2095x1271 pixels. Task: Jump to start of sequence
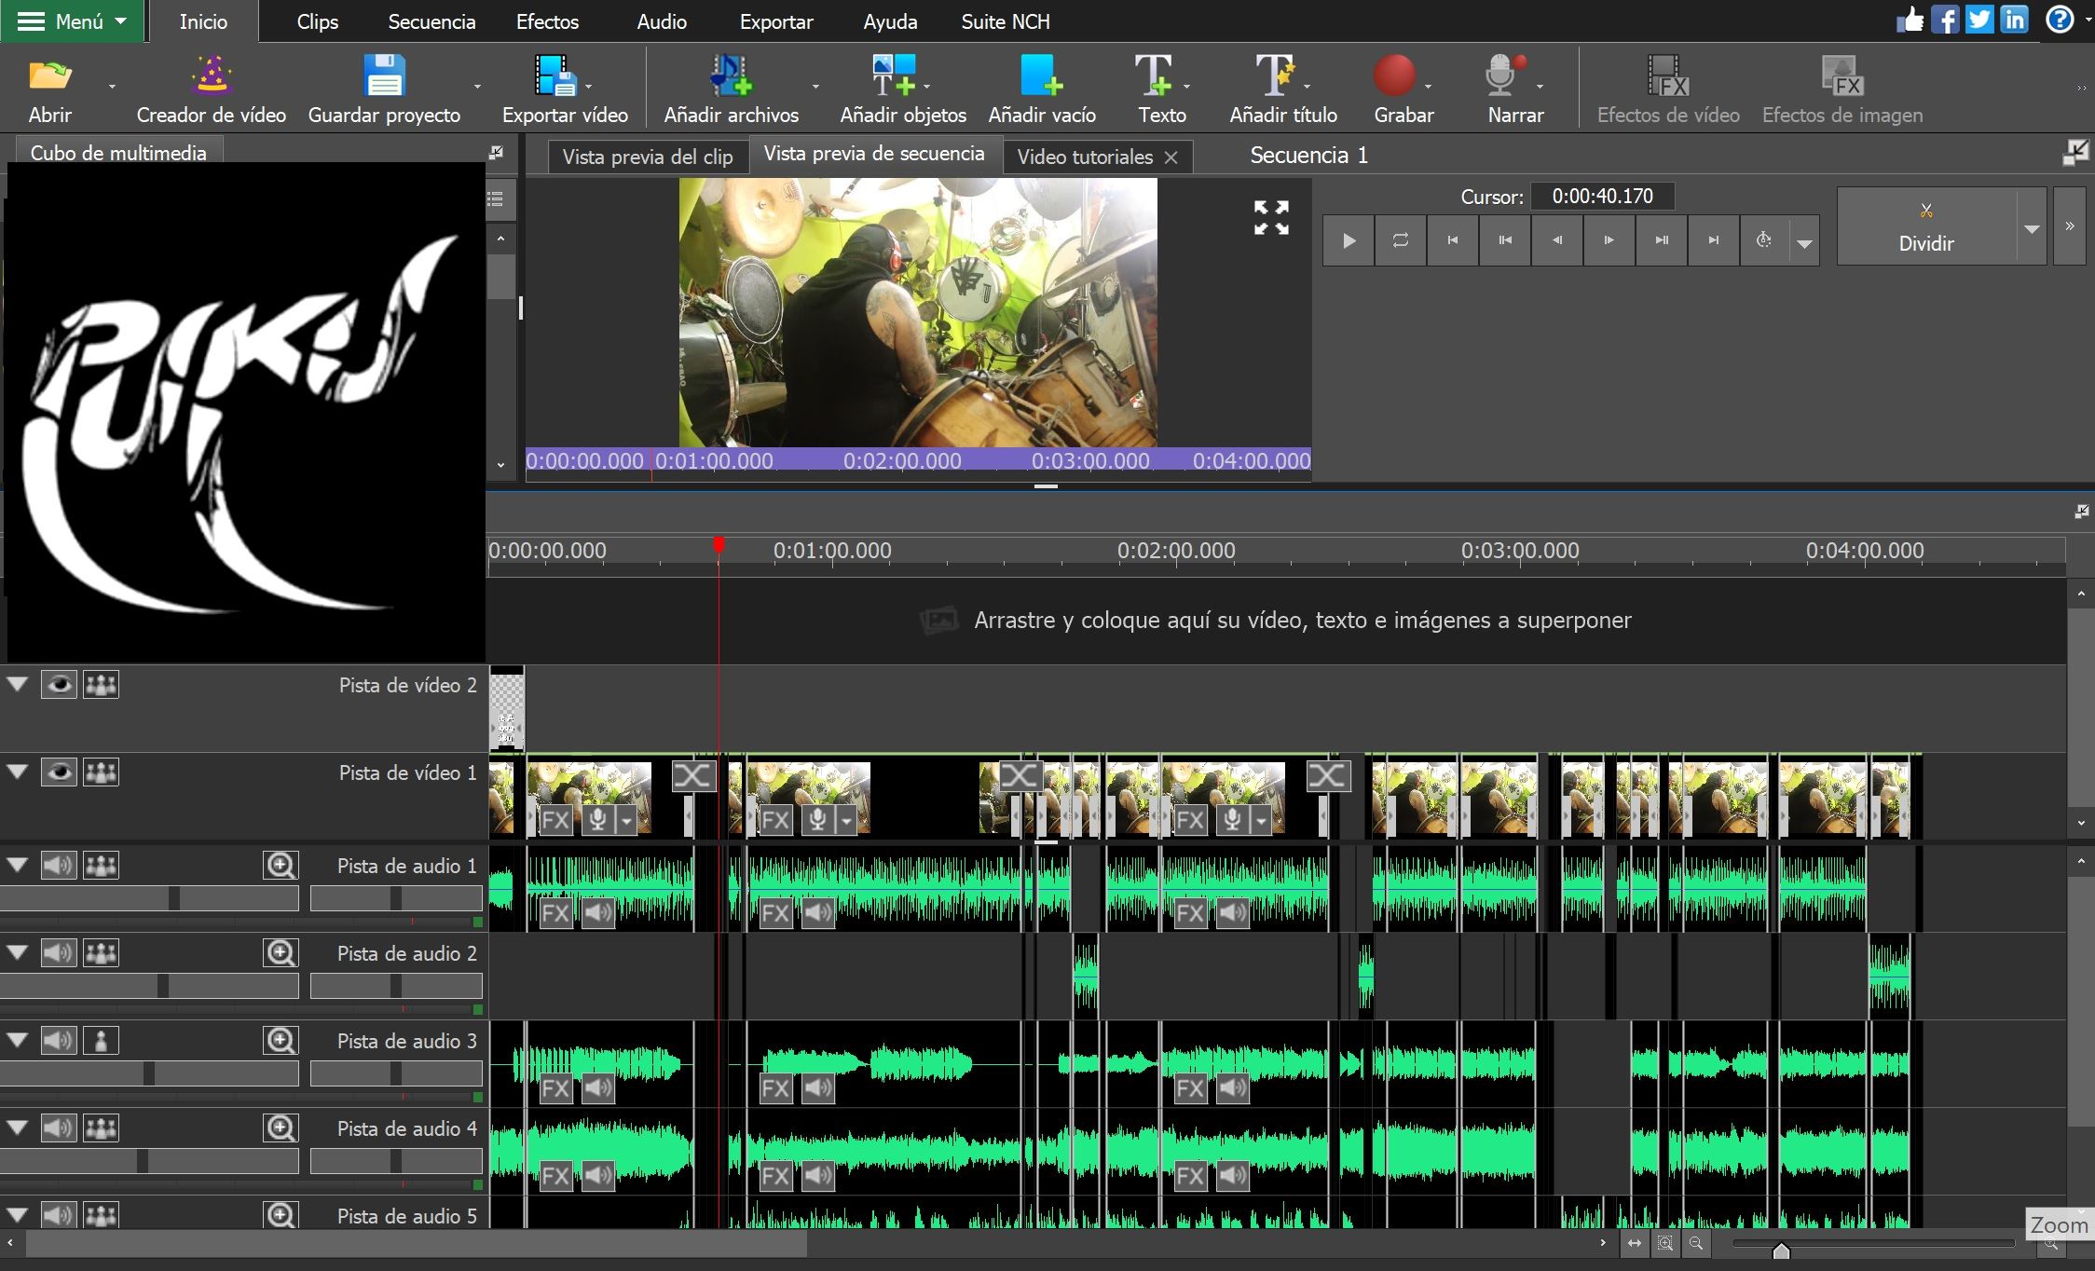tap(1453, 240)
